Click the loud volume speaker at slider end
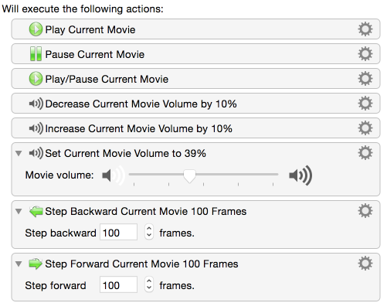Viewport: 387px width, 303px height. click(300, 175)
